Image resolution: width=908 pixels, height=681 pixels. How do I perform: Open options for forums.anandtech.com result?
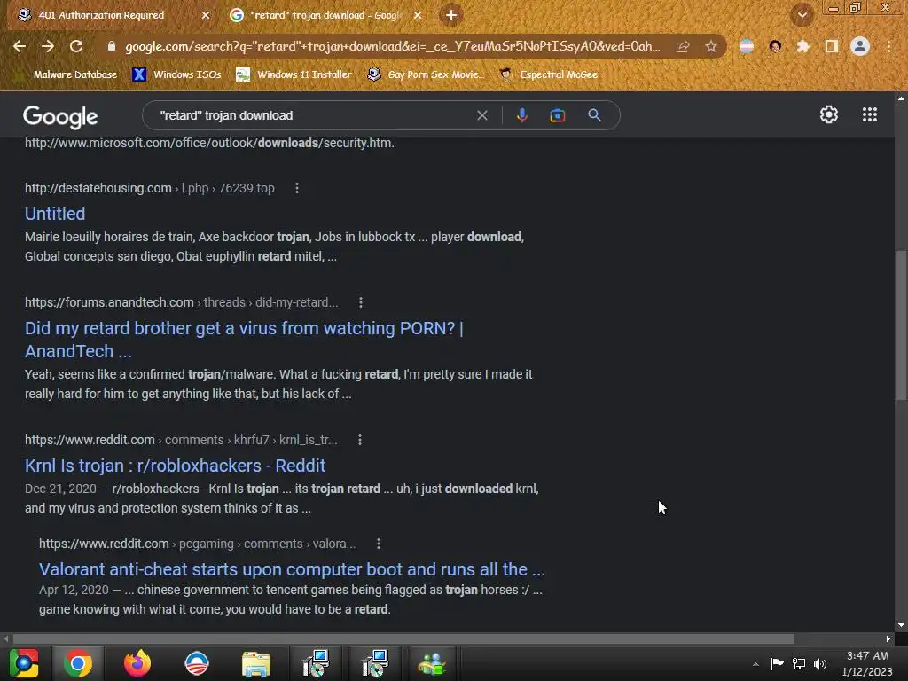[x=360, y=302]
